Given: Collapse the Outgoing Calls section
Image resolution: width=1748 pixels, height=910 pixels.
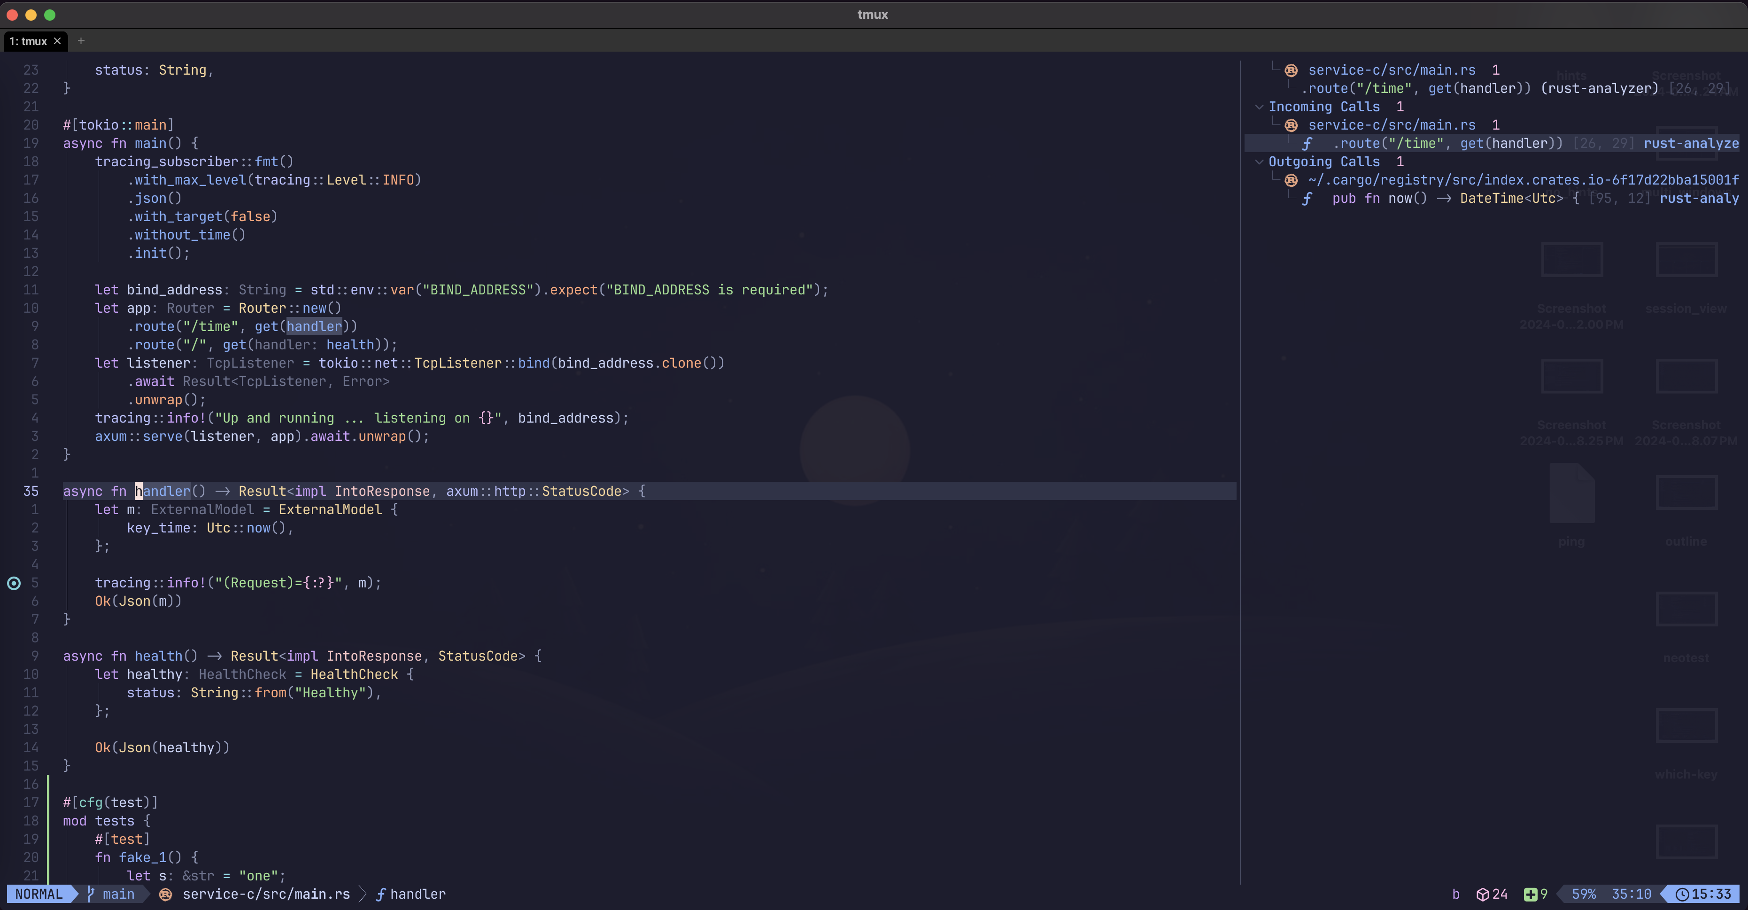Looking at the screenshot, I should [x=1259, y=162].
